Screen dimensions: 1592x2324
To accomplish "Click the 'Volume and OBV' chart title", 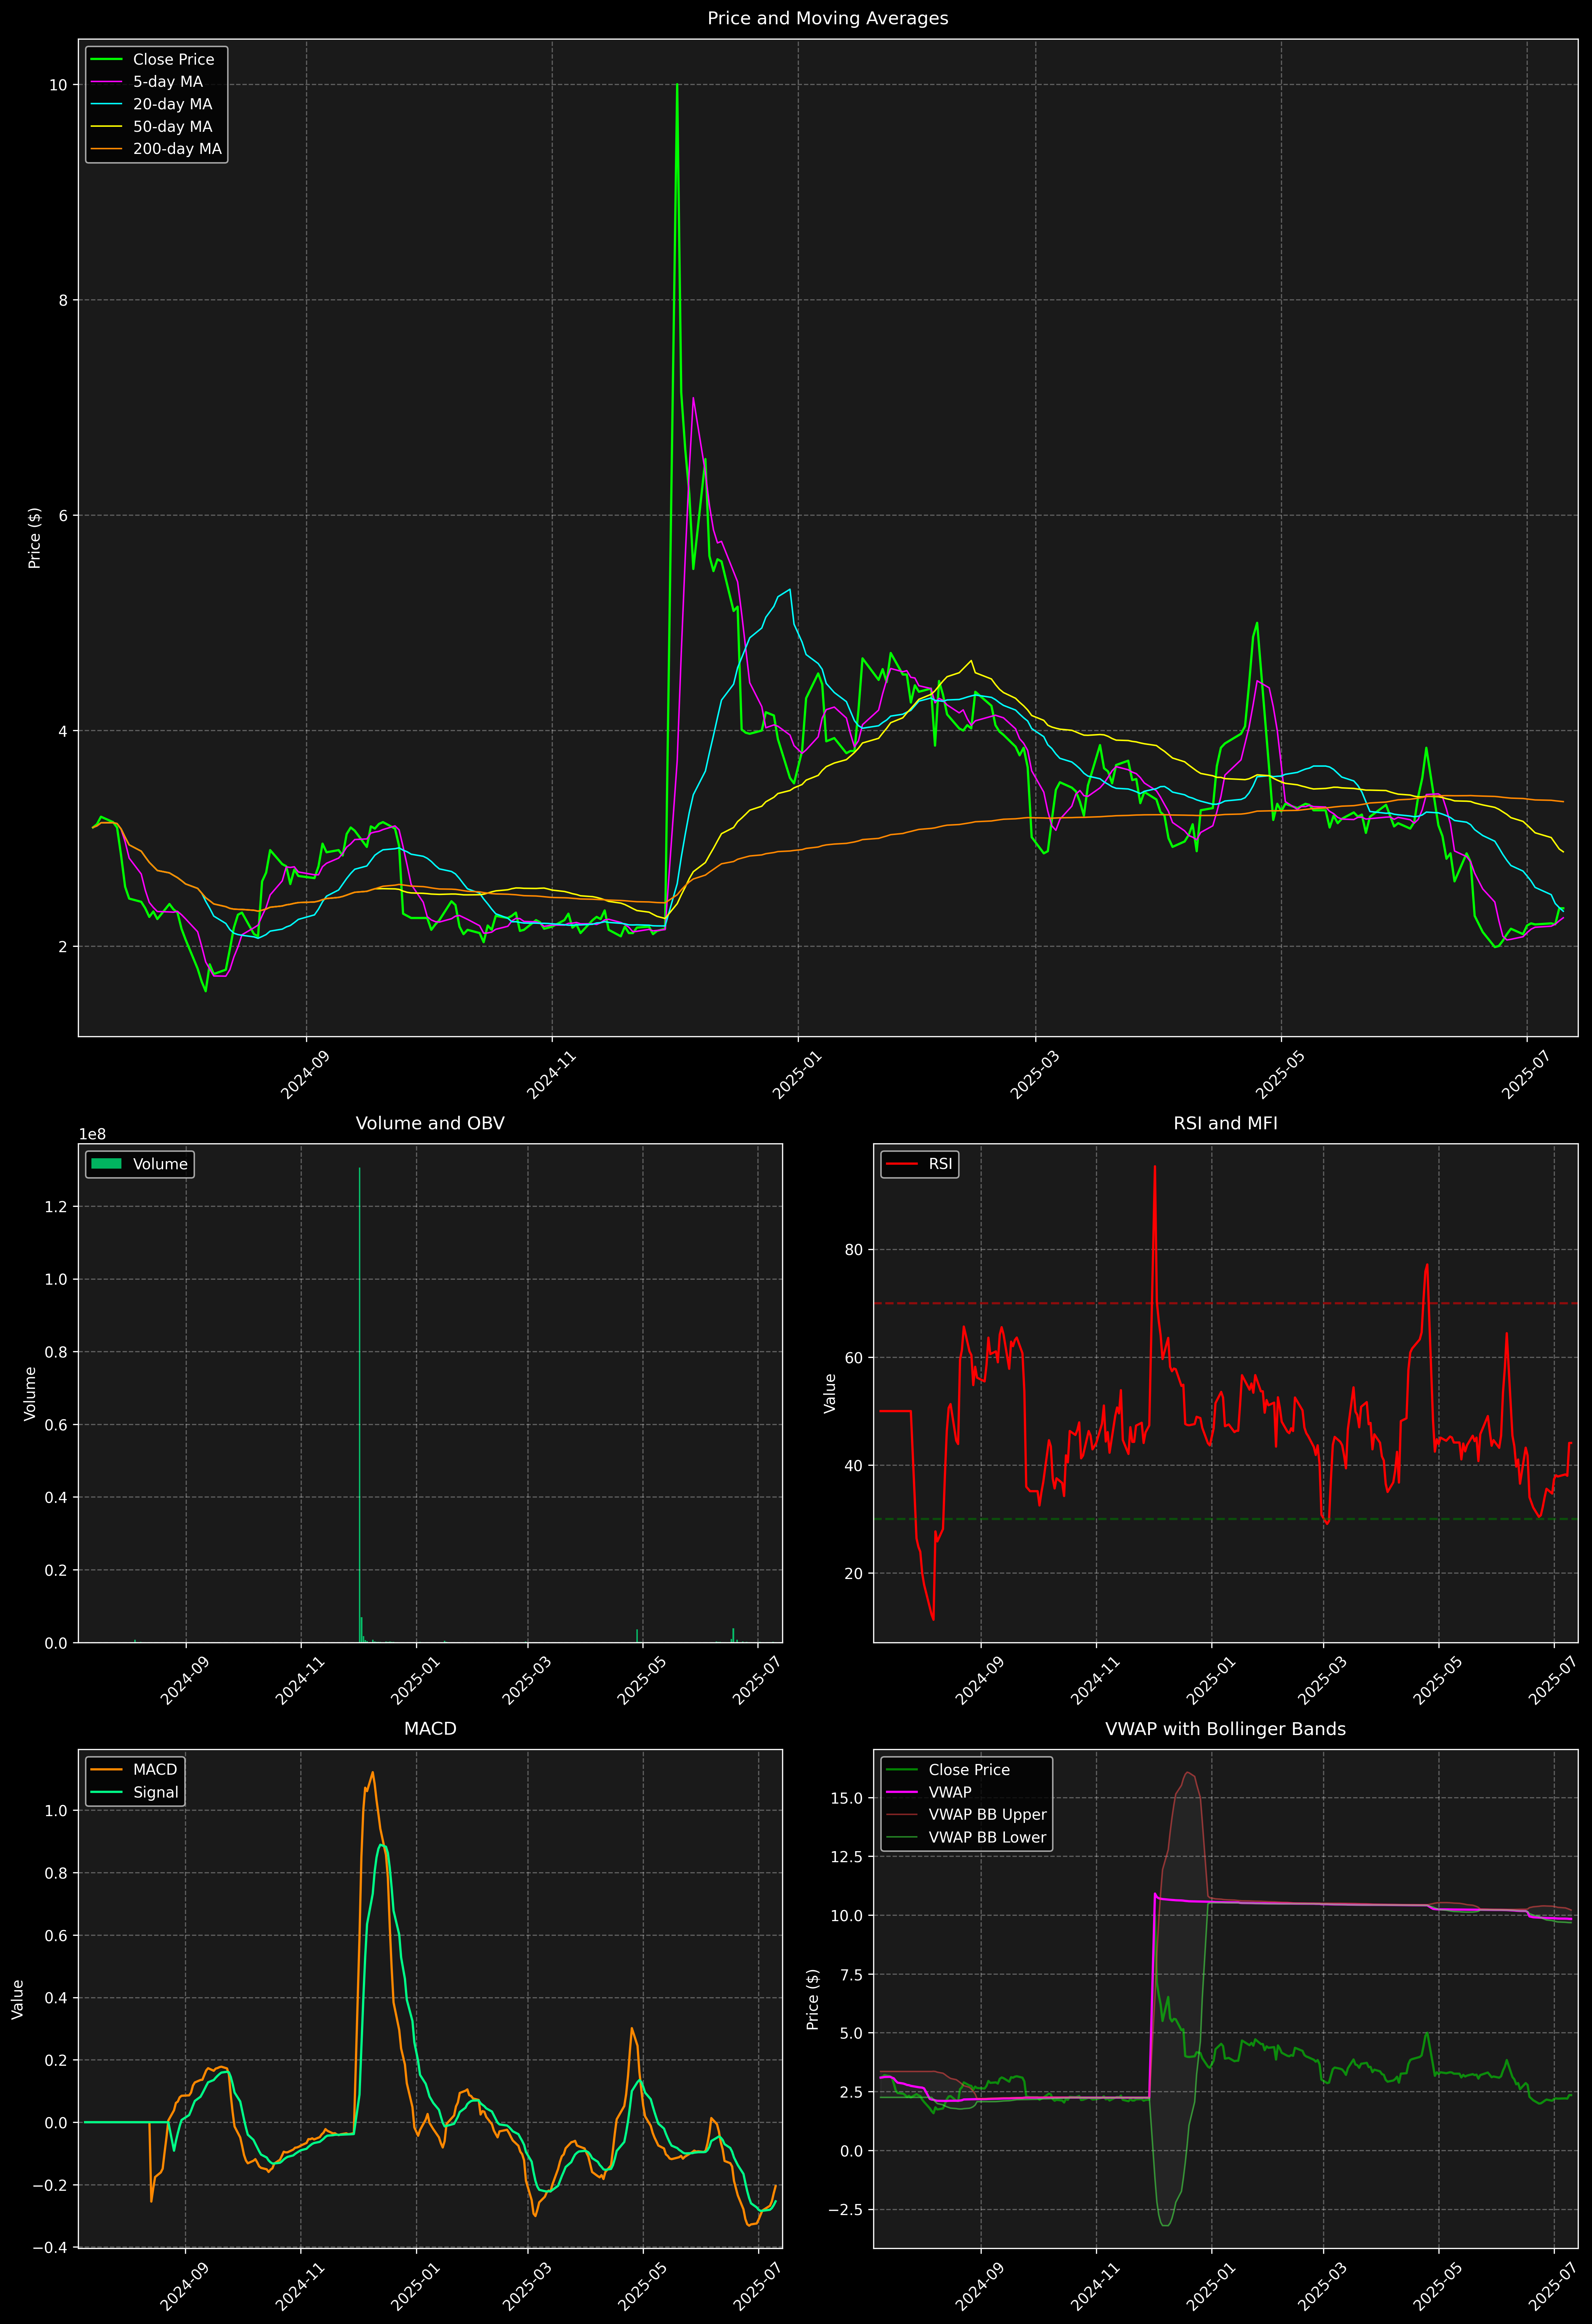I will click(x=430, y=1123).
